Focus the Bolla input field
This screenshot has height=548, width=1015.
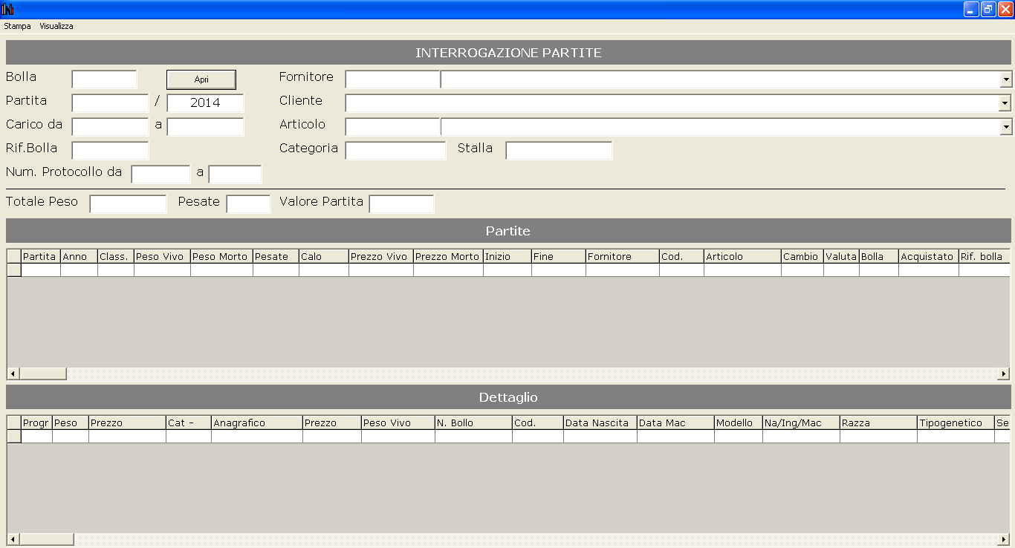click(105, 79)
